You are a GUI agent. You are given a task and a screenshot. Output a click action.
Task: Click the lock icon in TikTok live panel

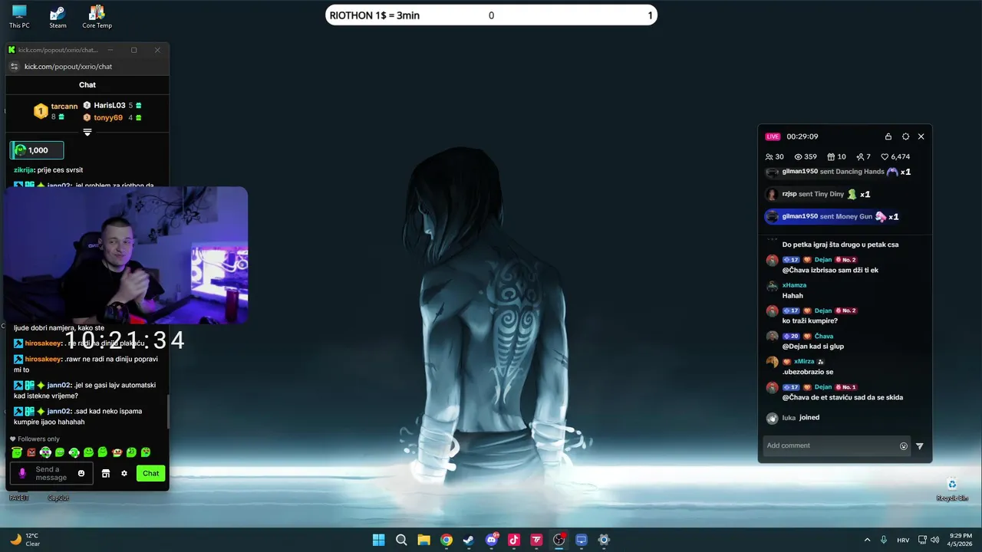(888, 136)
